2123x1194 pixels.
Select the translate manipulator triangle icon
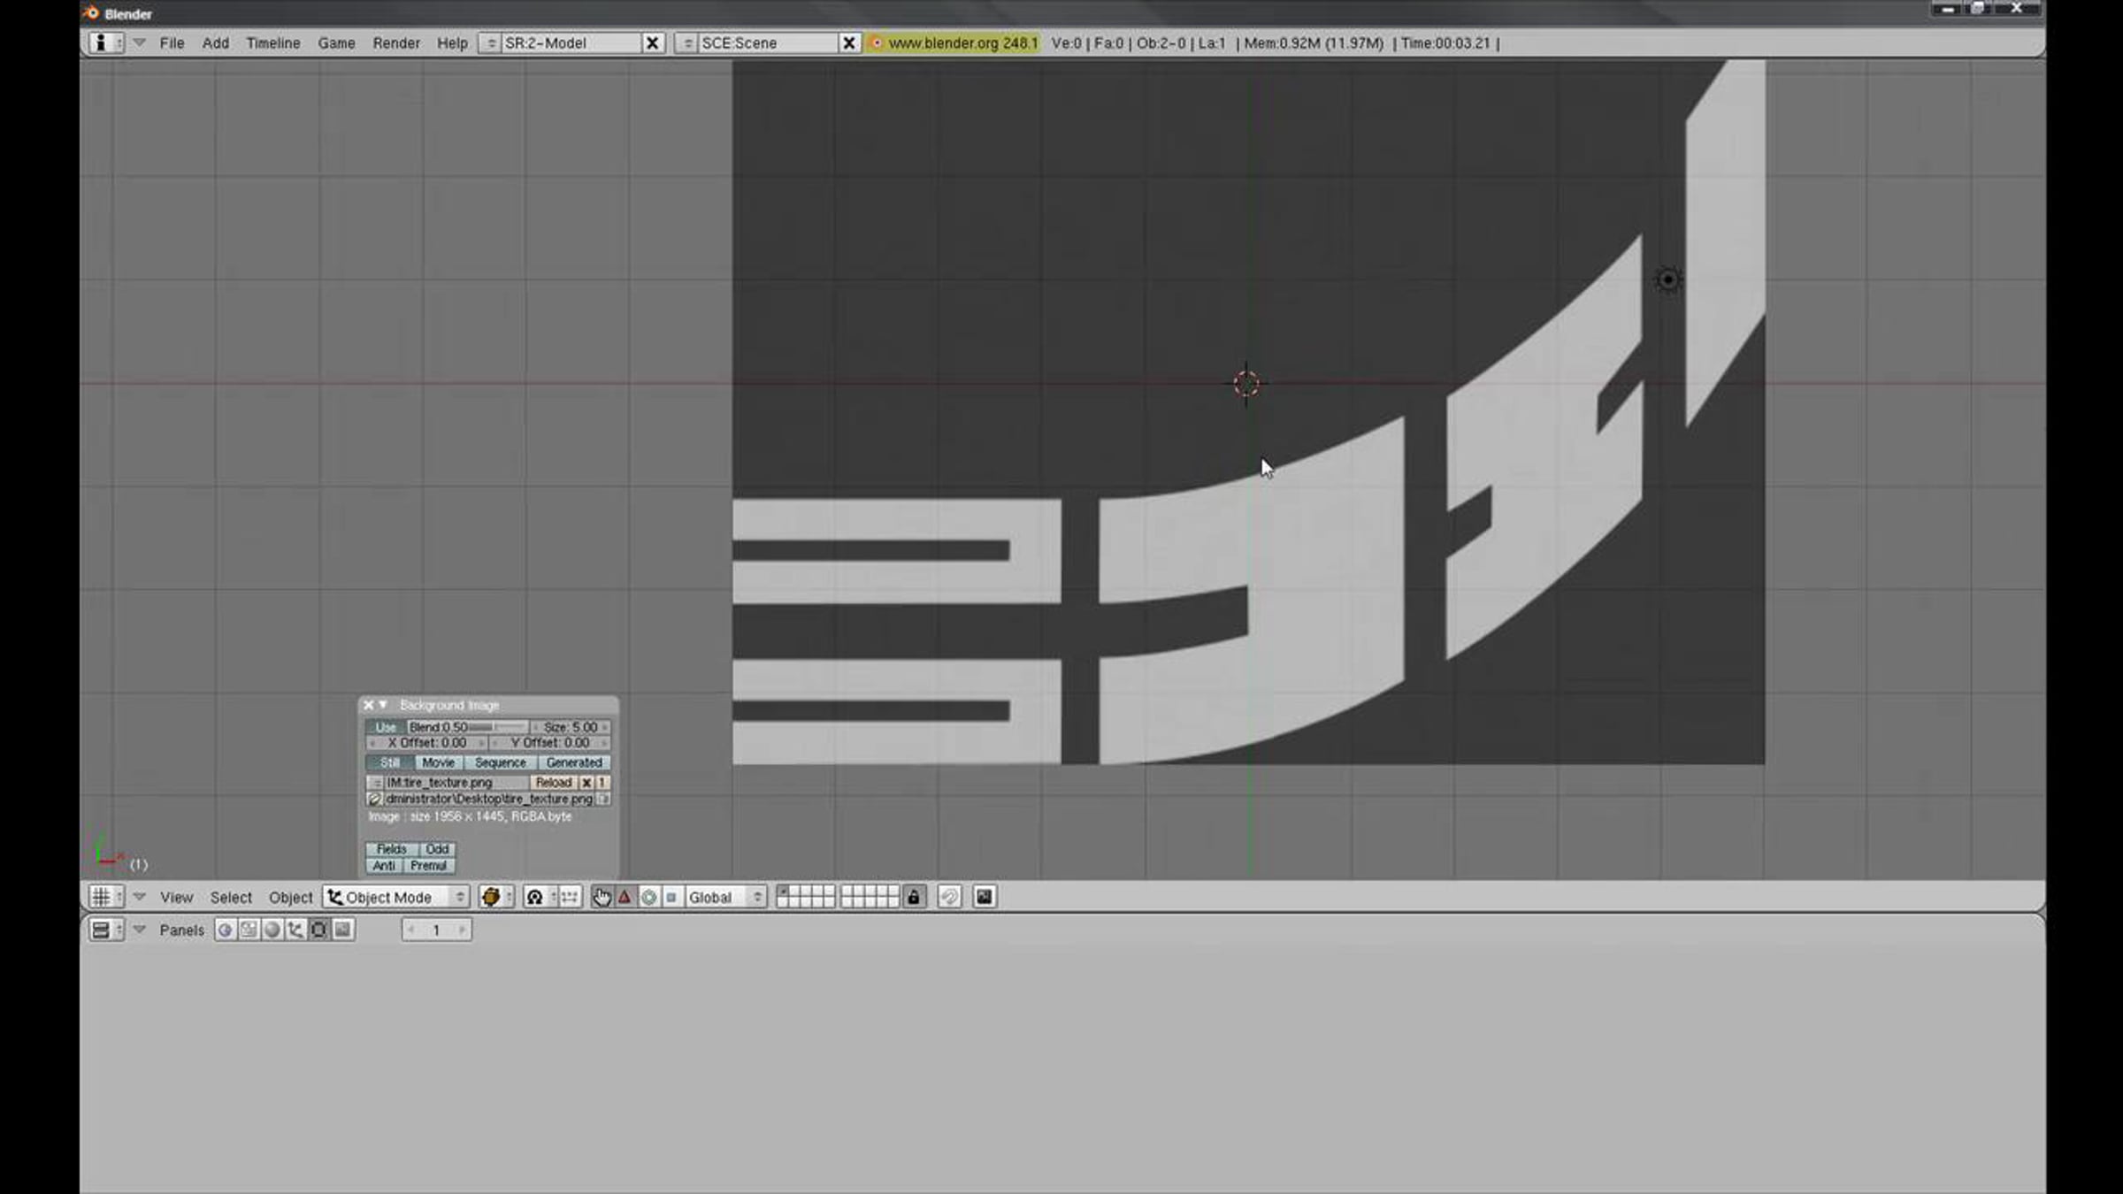point(625,897)
